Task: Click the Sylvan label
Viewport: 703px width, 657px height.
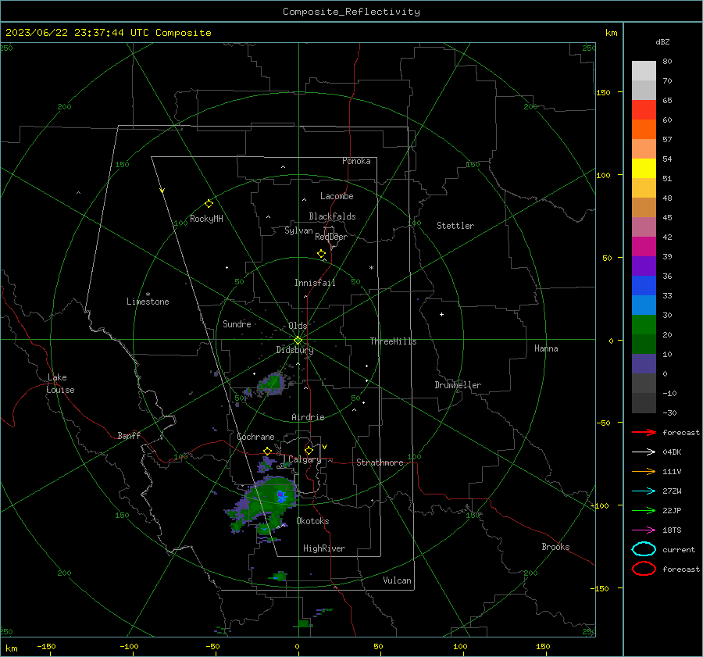Action: (x=298, y=230)
